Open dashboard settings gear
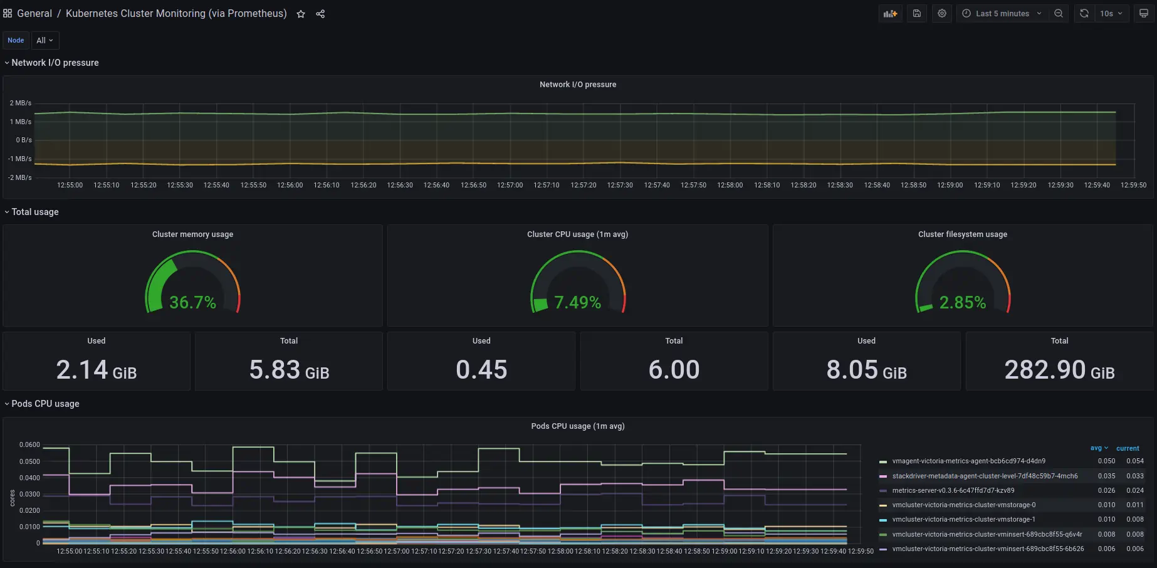 coord(942,14)
